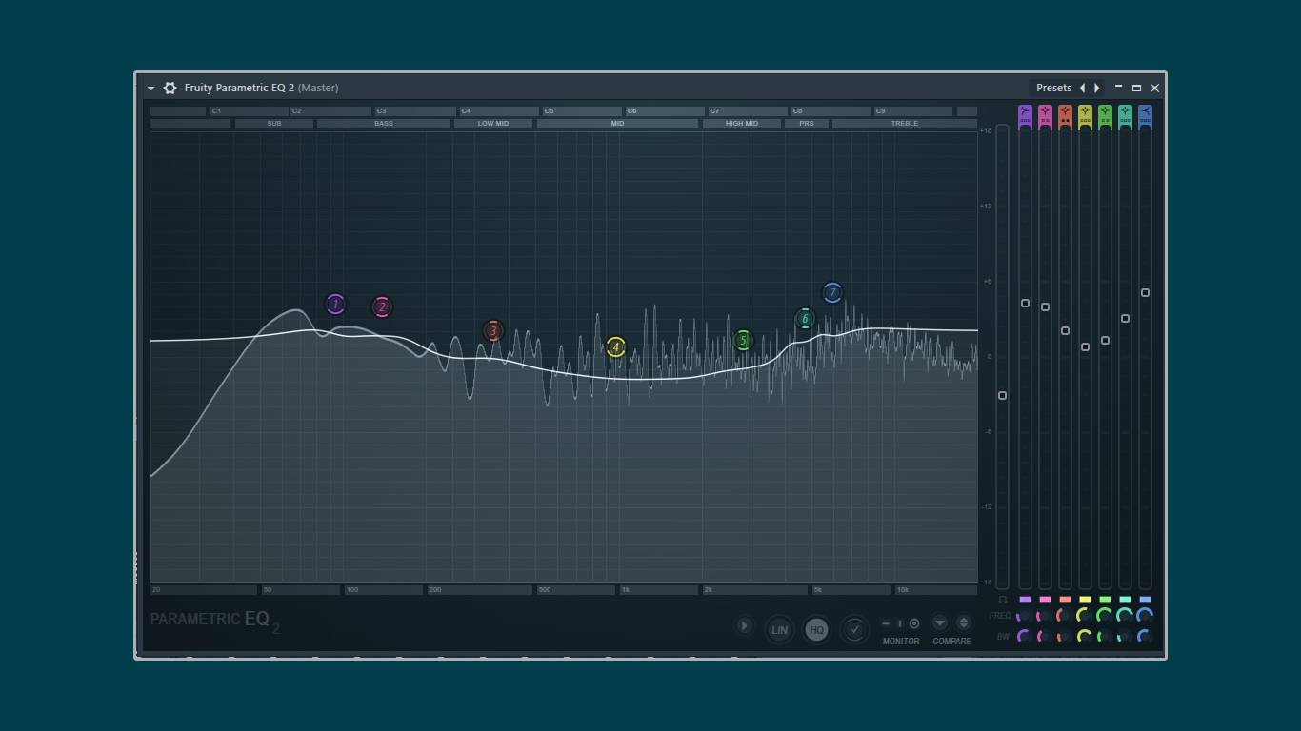Select the BASS frequency range label

tap(384, 124)
